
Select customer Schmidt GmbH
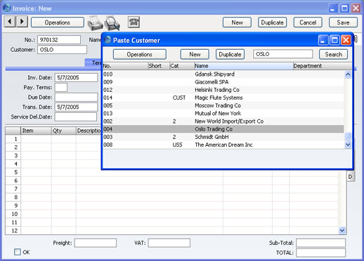coord(223,137)
